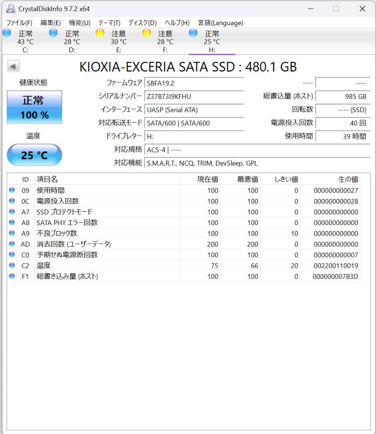Click the features field S.M.A.R.T., NCQ, TRIM
This screenshot has width=376, height=434.
[257, 163]
